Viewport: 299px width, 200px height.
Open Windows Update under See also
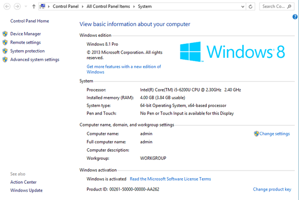[26, 190]
